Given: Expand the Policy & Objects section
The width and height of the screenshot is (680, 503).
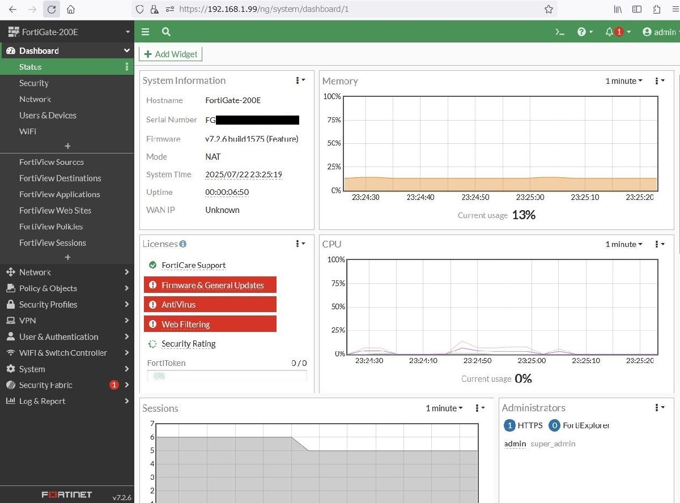Looking at the screenshot, I should [x=67, y=288].
